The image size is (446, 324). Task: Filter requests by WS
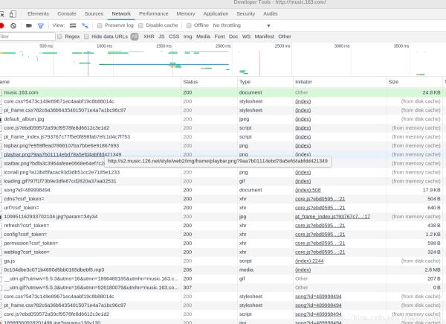coord(246,36)
